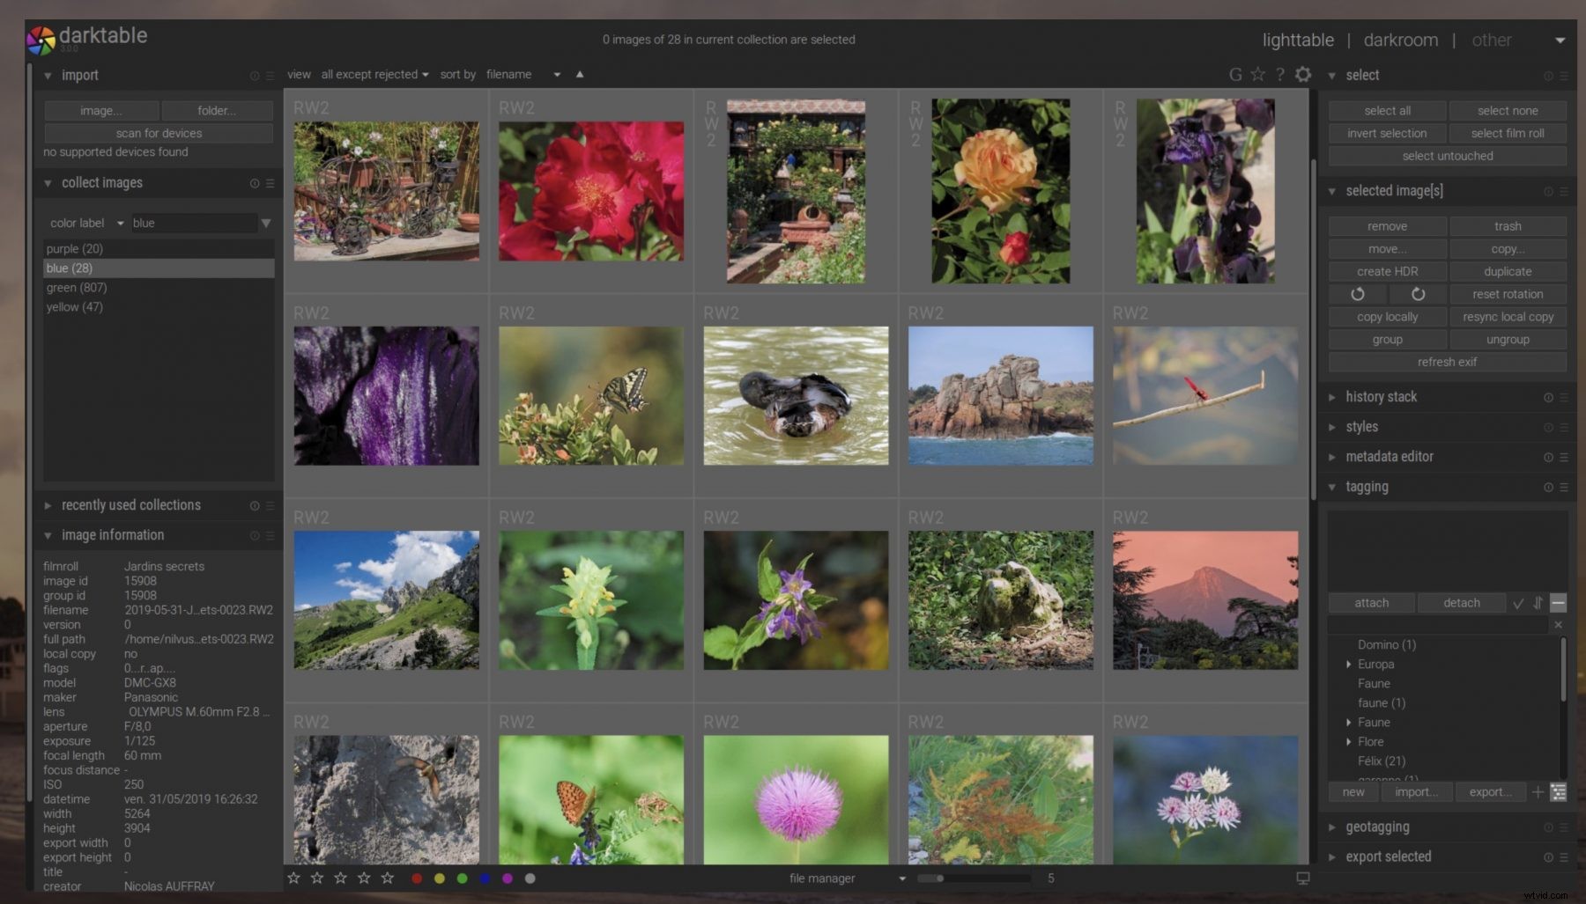Open contextual help via the question mark icon

coord(1279,74)
